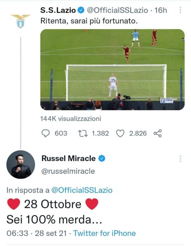Click the 06:33 · 28 set 21 timestamp
This screenshot has height=246, width=191.
click(37, 233)
